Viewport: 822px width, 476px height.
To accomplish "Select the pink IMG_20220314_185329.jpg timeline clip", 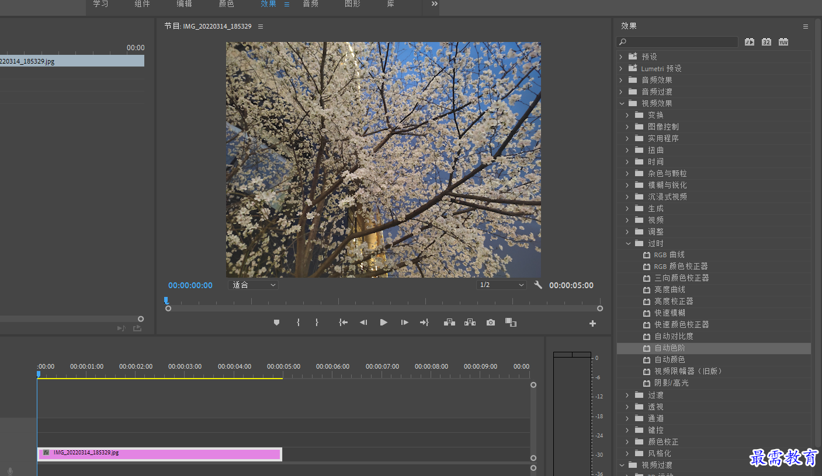I will point(159,454).
